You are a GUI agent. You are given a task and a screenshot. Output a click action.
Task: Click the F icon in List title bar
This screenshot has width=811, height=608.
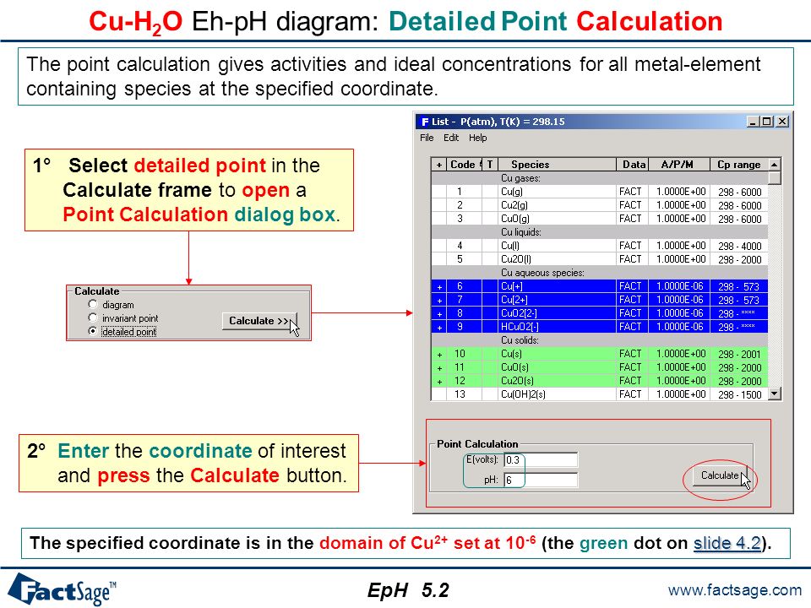425,122
